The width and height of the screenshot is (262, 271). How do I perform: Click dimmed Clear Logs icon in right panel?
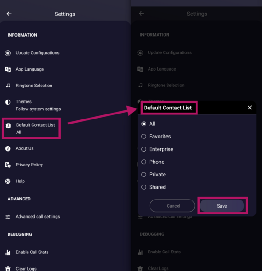coord(140,268)
